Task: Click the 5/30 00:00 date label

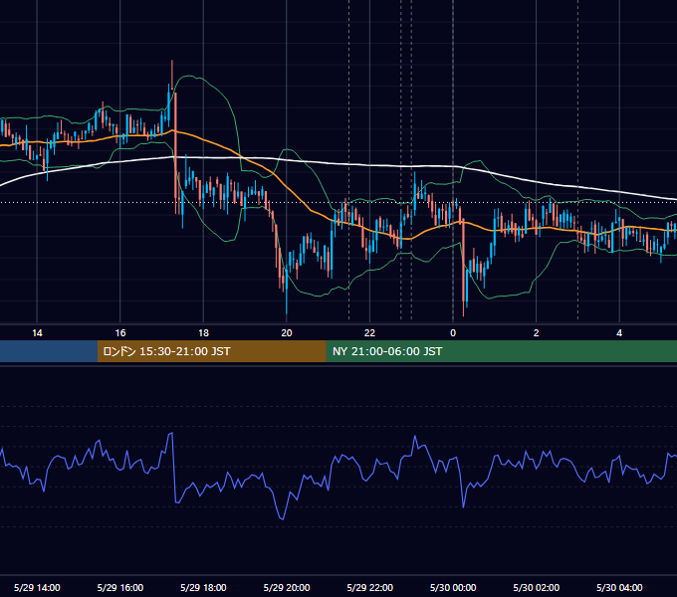Action: [453, 587]
